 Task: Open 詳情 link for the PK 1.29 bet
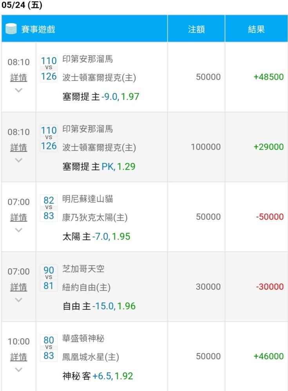pyautogui.click(x=19, y=147)
